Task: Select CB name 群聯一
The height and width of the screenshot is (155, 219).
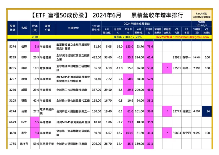Action: point(186,57)
